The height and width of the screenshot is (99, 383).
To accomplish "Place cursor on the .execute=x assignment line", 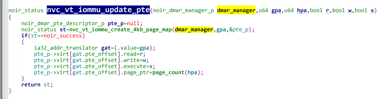I will tap(94, 66).
